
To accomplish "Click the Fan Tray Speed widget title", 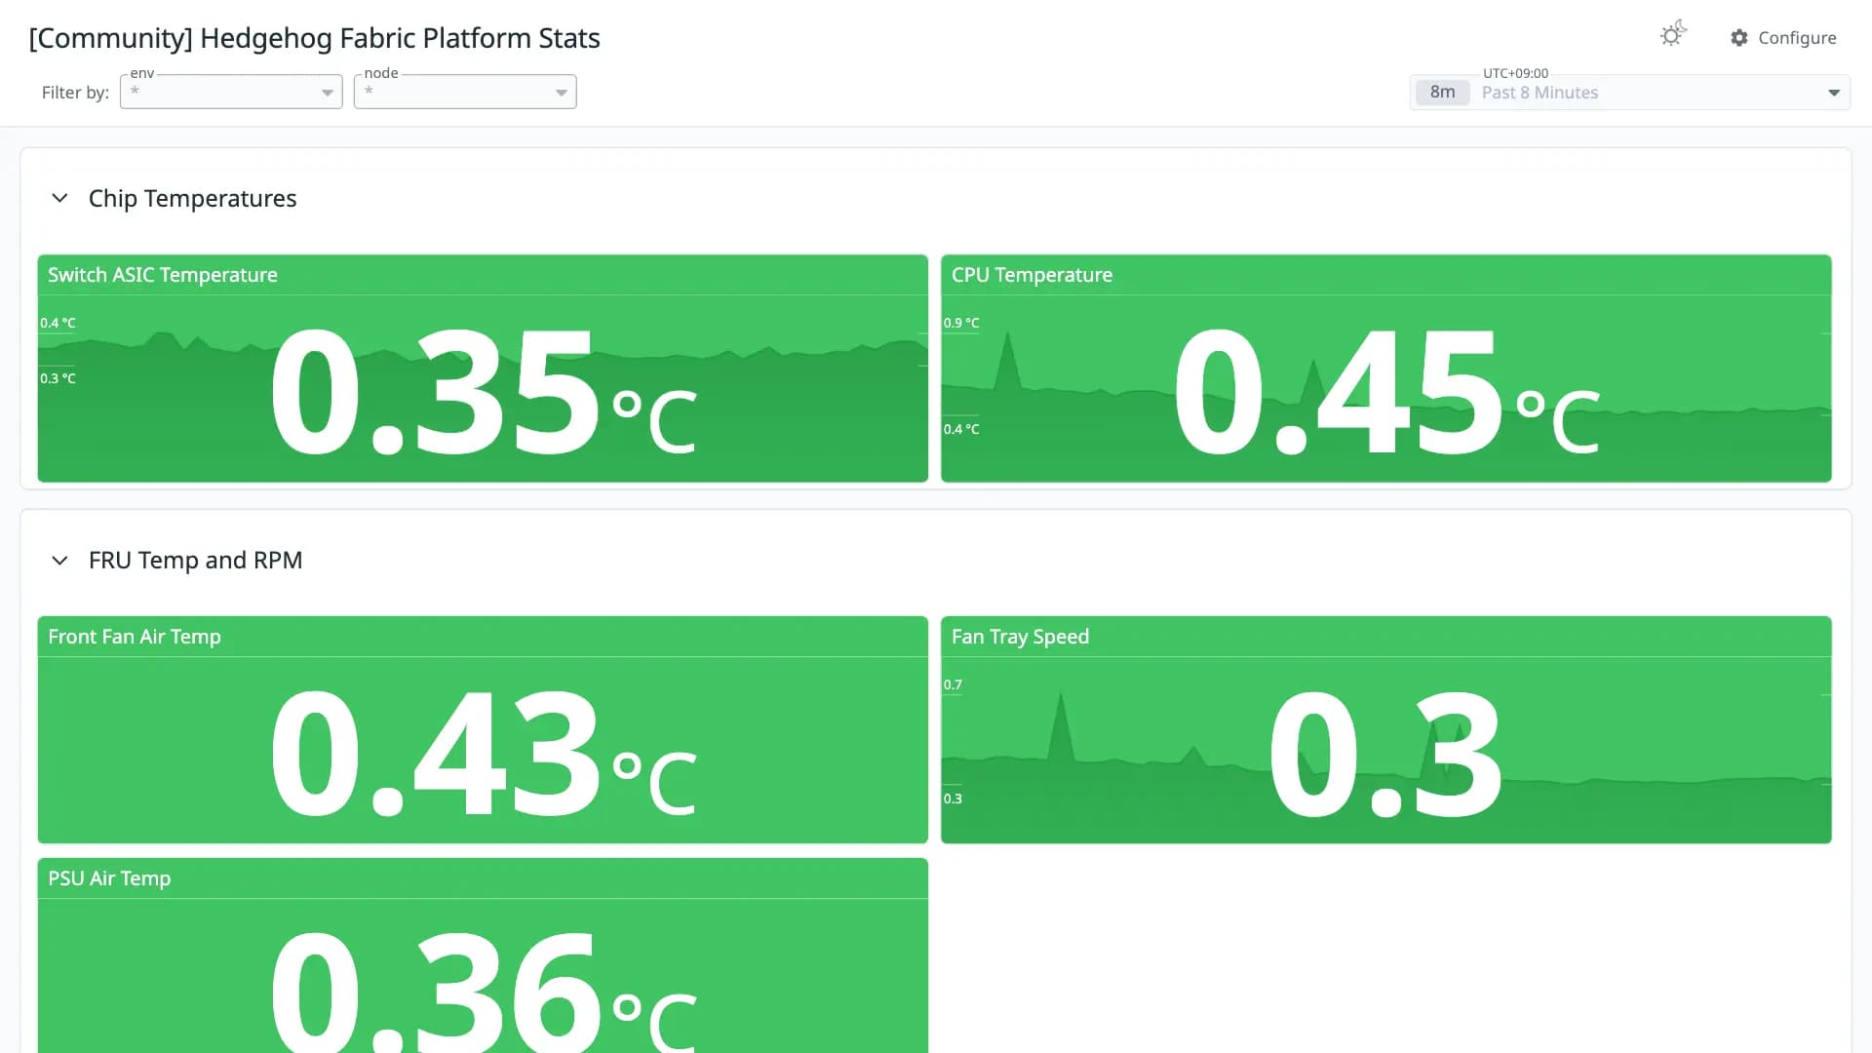I will coord(1020,637).
